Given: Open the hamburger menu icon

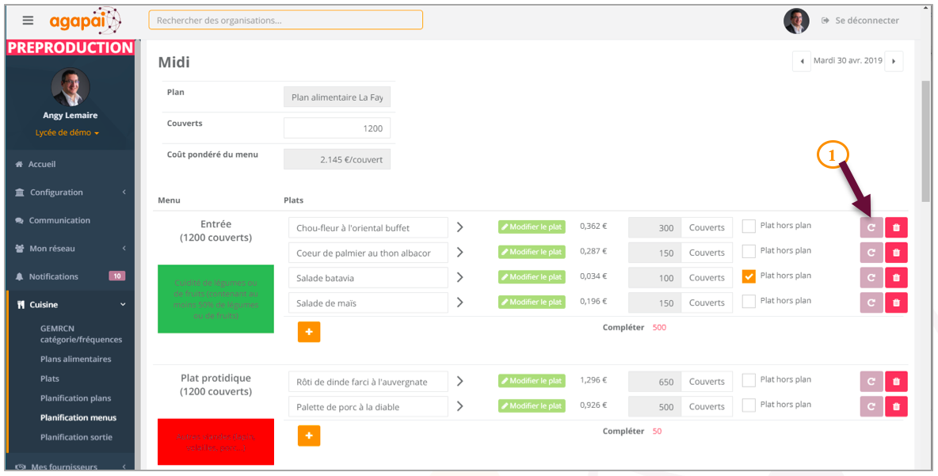Looking at the screenshot, I should point(28,21).
